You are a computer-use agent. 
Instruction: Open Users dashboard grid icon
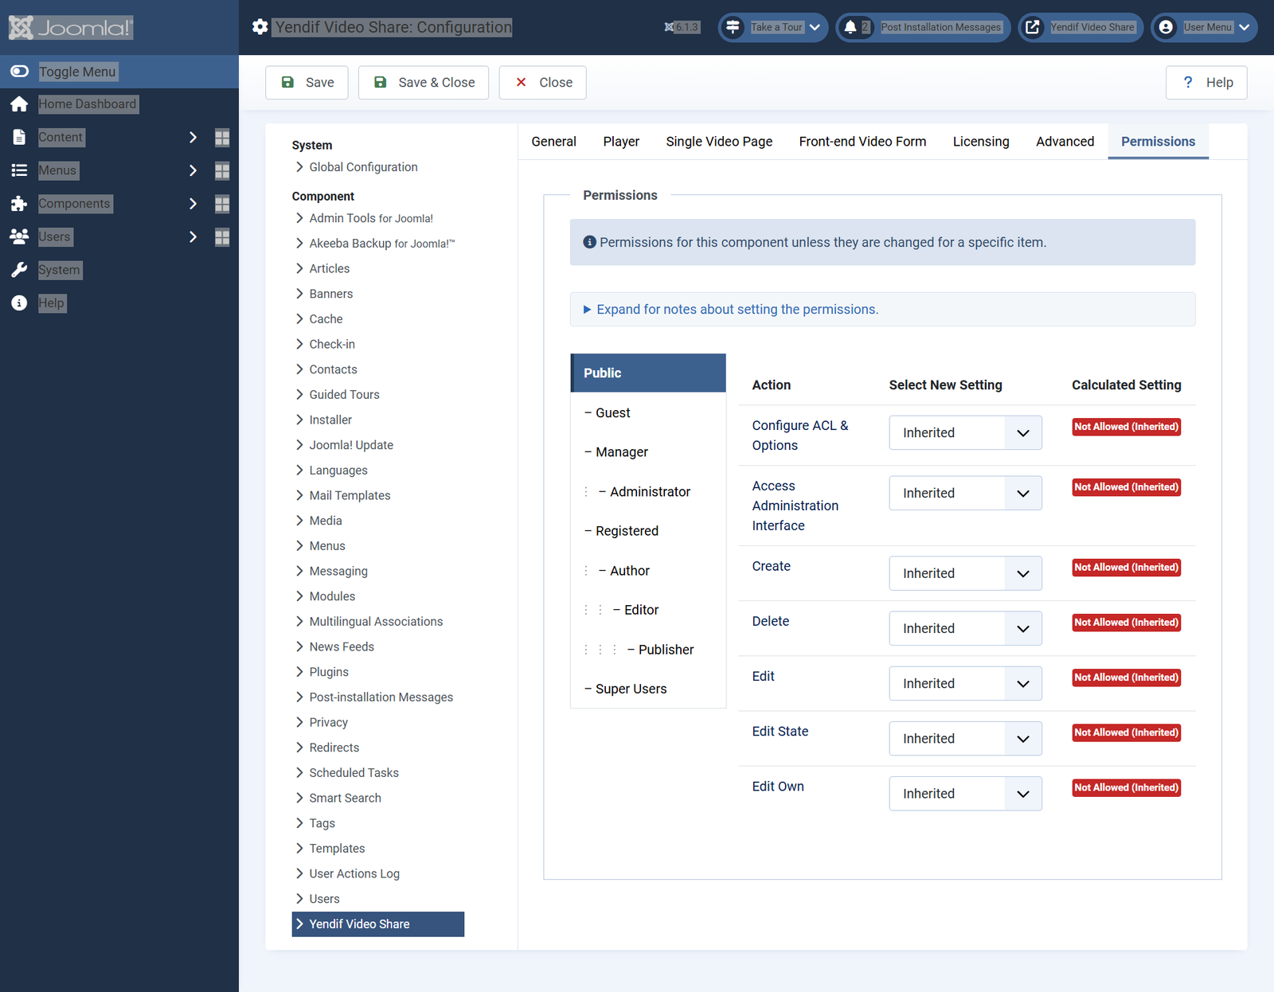click(x=222, y=237)
